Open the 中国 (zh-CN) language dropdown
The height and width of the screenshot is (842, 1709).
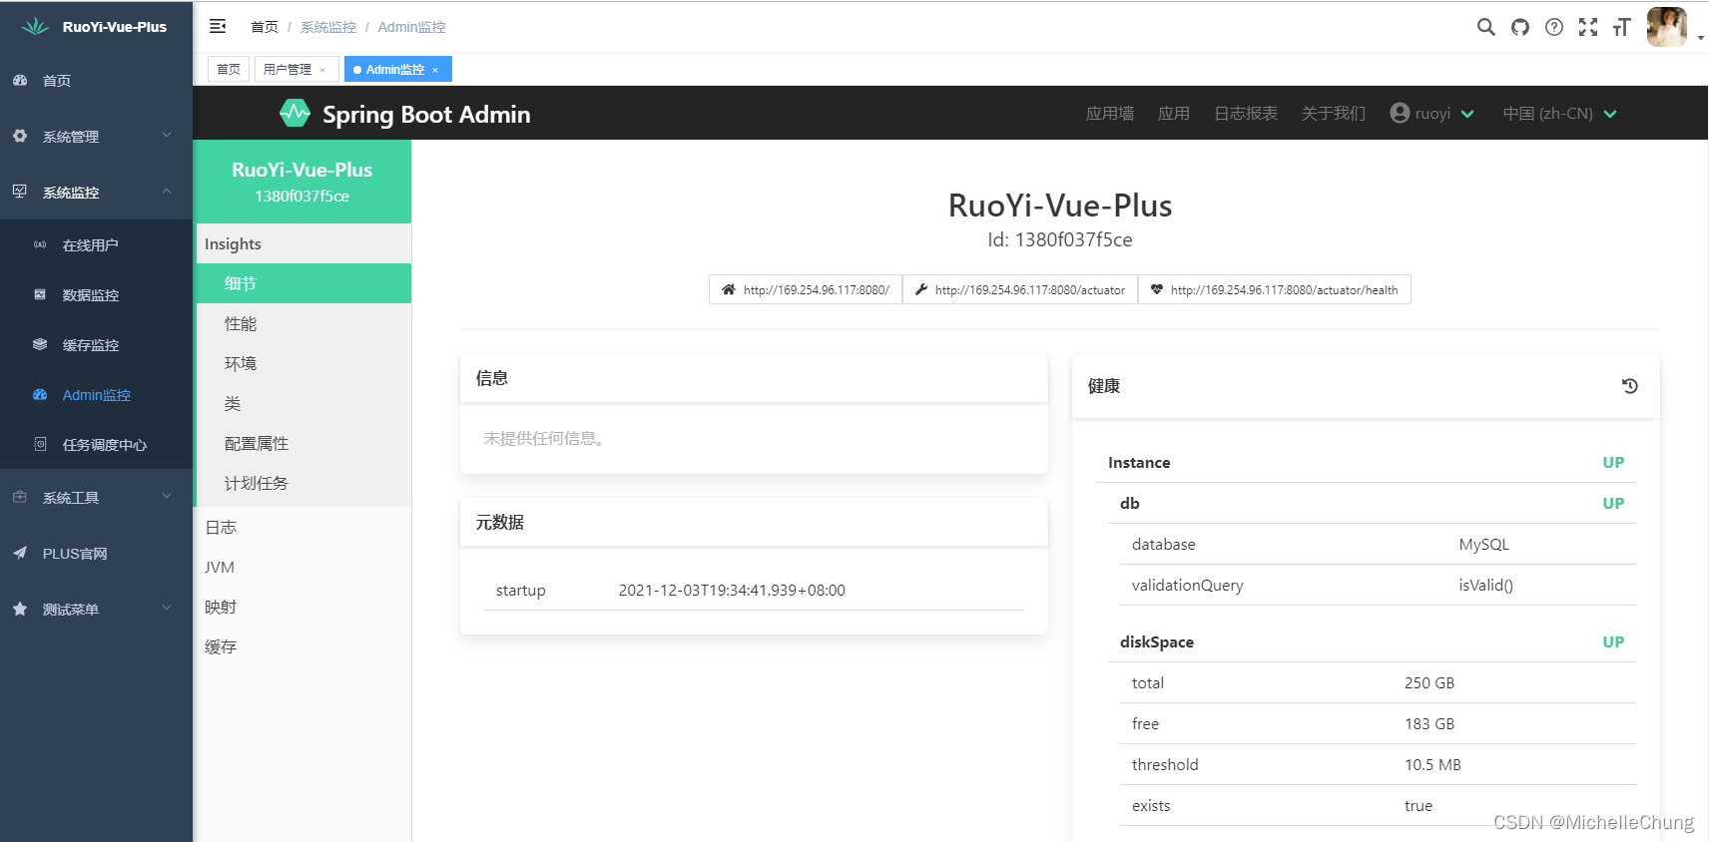click(1559, 113)
